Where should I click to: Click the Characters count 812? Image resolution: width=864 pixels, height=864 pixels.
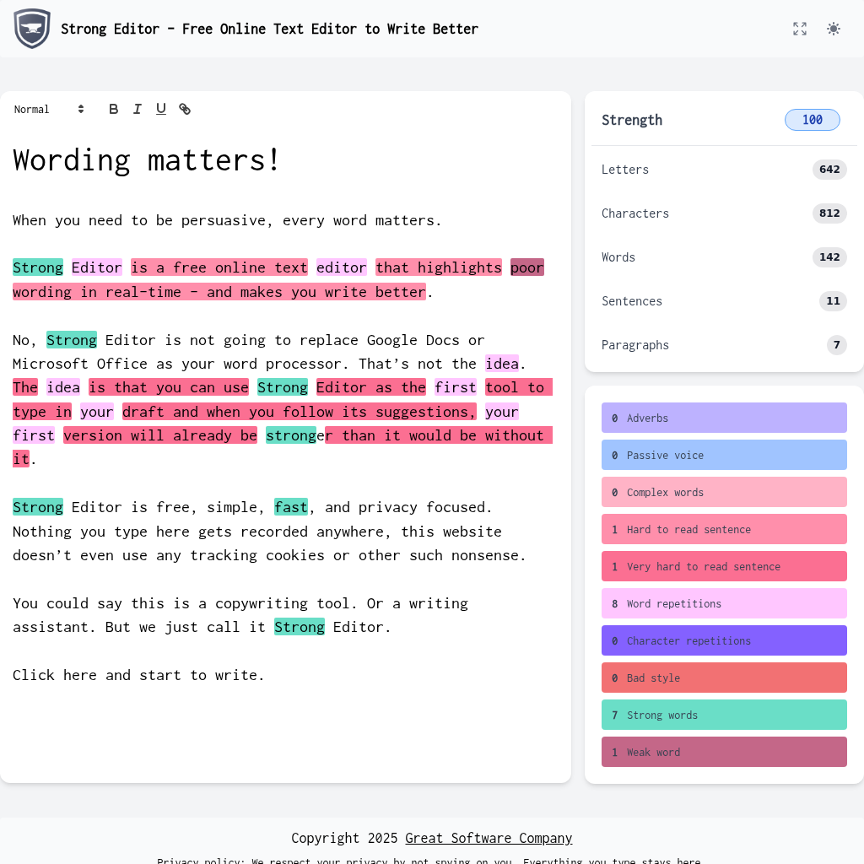point(829,213)
